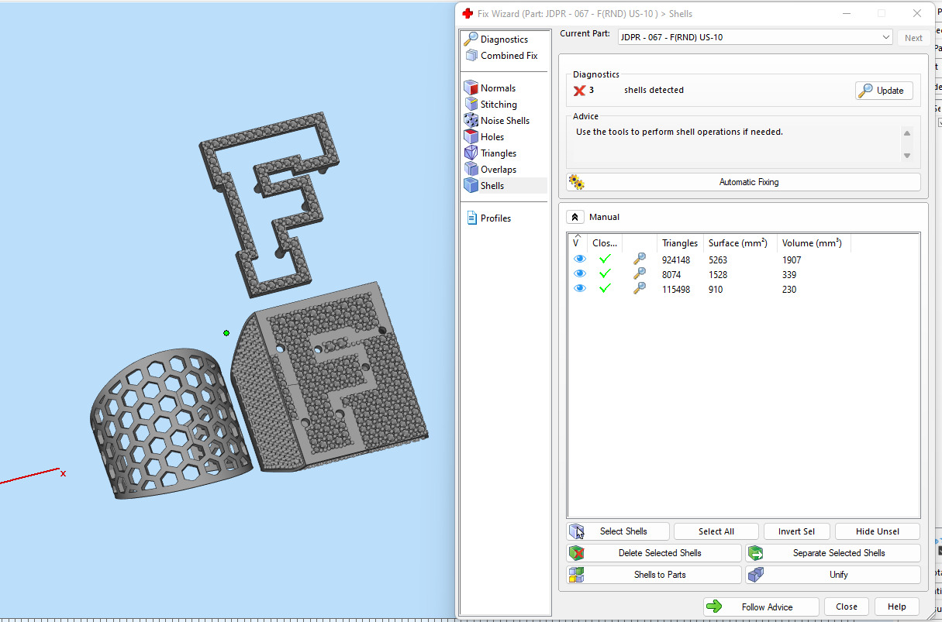The width and height of the screenshot is (942, 622).
Task: Click the Select Shells button
Action: [x=618, y=531]
